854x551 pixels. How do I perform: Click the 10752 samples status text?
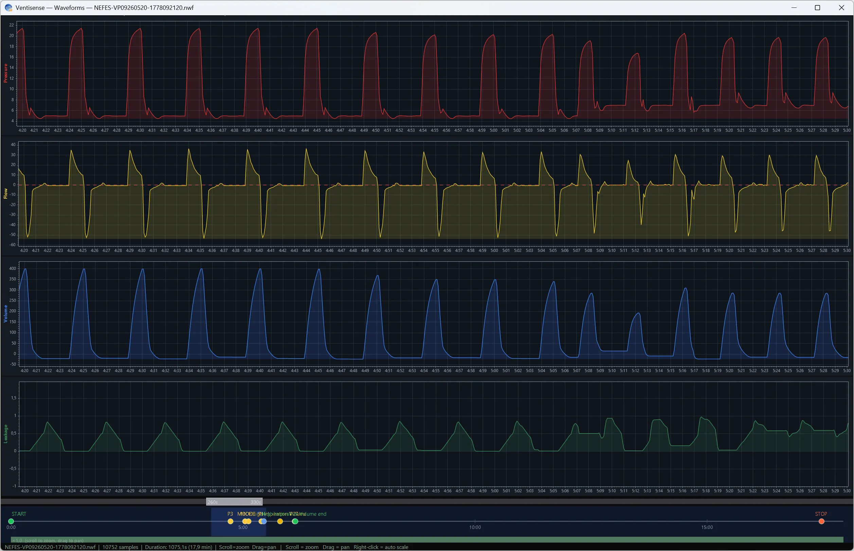120,547
